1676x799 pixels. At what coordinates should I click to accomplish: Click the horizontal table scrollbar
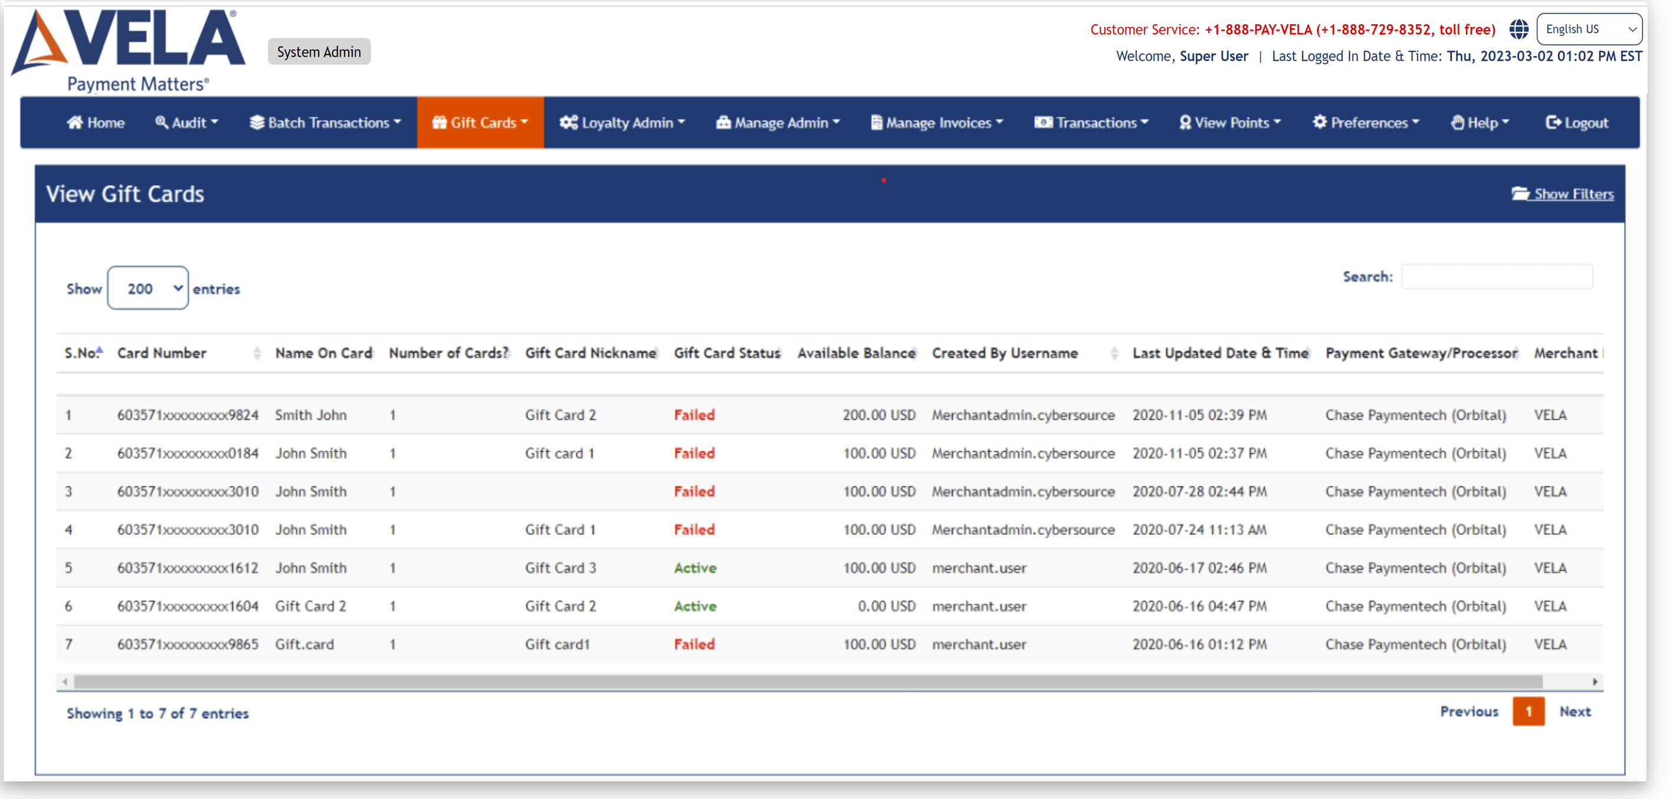(x=807, y=681)
